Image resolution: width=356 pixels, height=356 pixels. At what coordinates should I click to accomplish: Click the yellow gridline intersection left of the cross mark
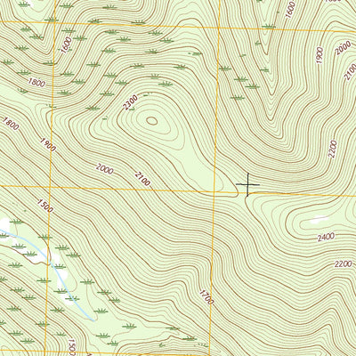point(214,191)
